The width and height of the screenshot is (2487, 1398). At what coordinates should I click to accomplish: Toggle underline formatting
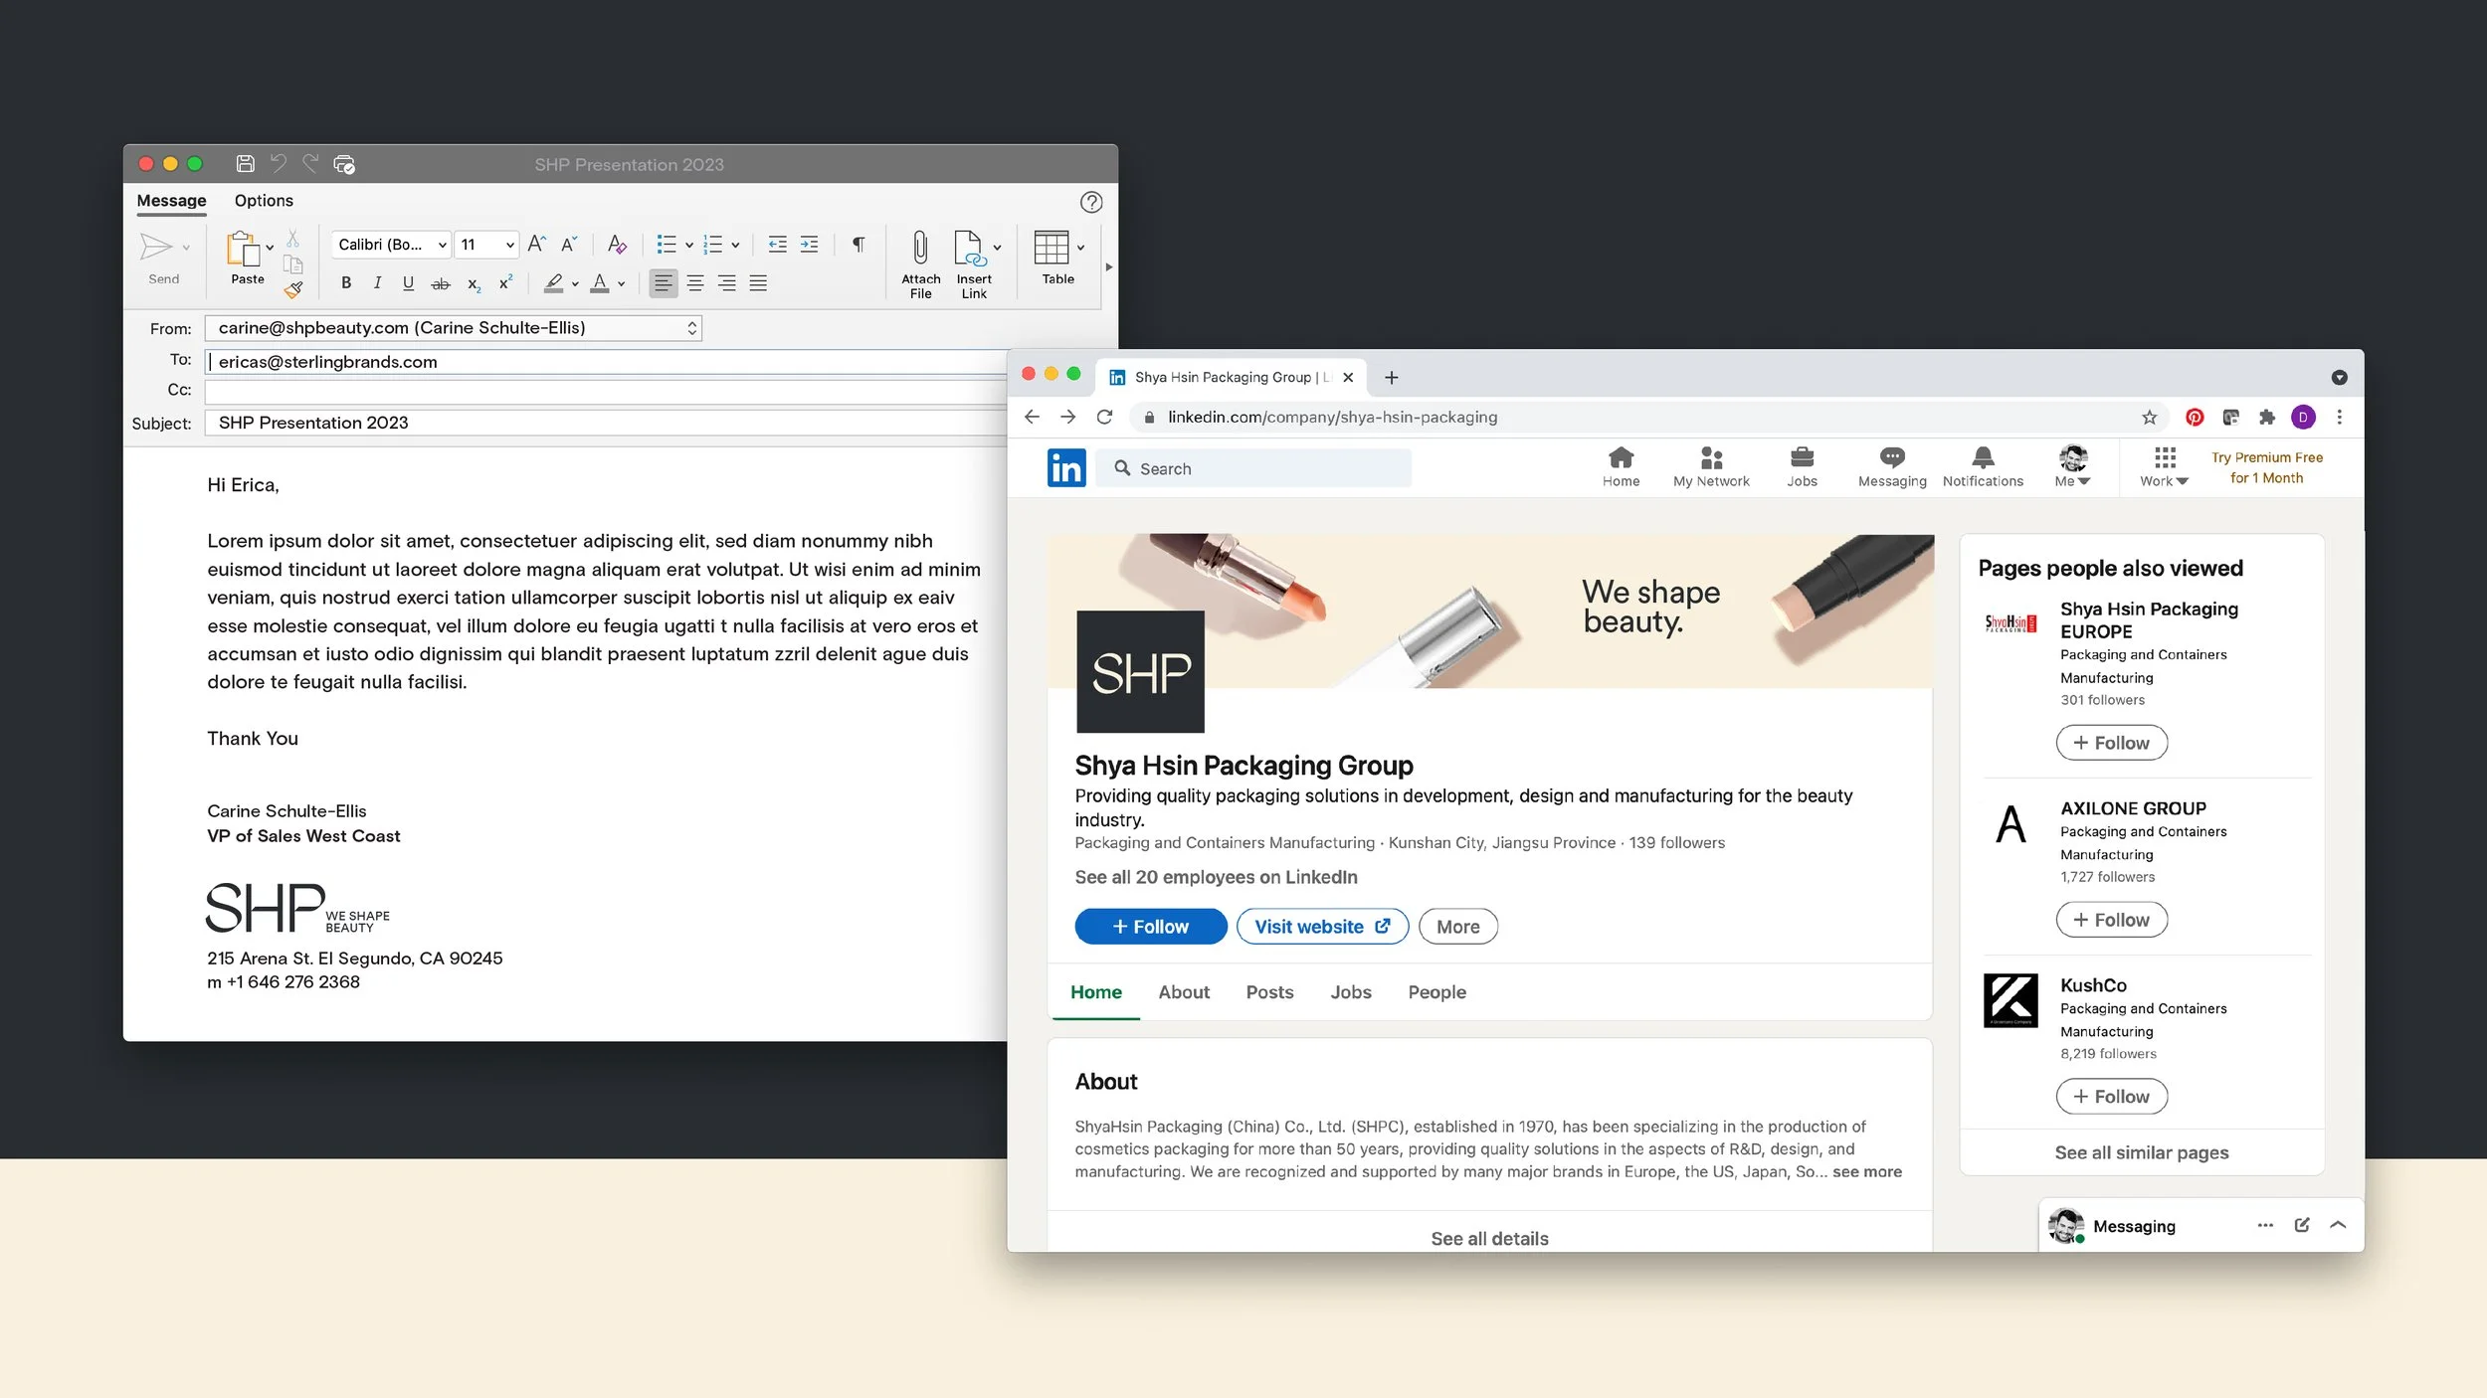coord(408,283)
